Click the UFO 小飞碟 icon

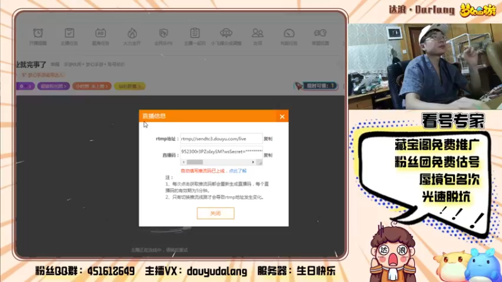(226, 36)
